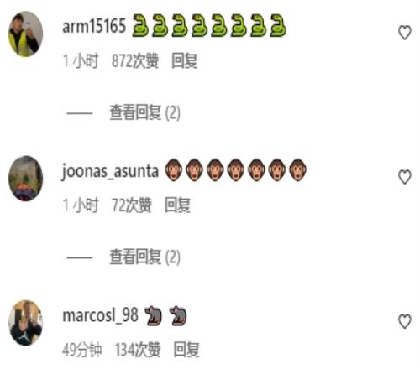Viewport: 420px width, 369px height.
Task: Click the first monkey face emoji
Action: [173, 170]
